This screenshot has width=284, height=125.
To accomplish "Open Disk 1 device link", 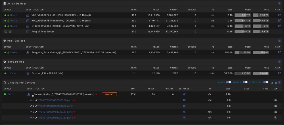I will pyautogui.click(x=13, y=15).
